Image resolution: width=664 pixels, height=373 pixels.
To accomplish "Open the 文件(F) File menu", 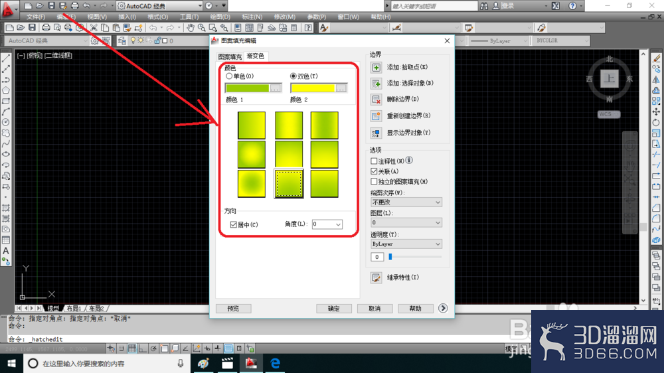I will click(36, 17).
